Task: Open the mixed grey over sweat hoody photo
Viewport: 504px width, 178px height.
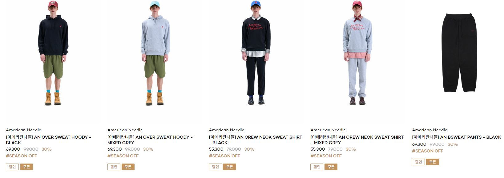Action: (x=155, y=61)
